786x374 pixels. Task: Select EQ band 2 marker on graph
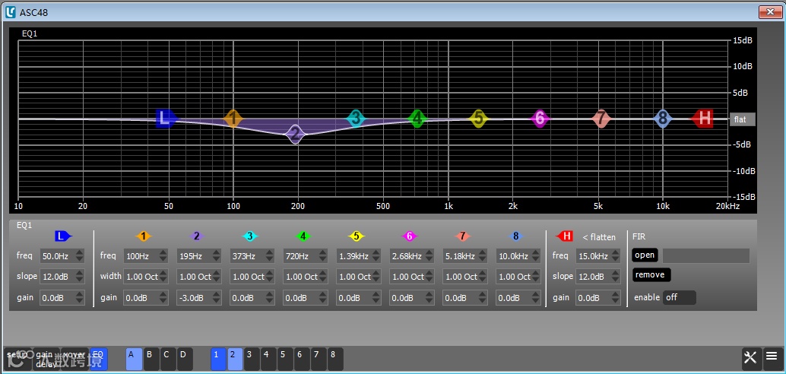click(296, 134)
